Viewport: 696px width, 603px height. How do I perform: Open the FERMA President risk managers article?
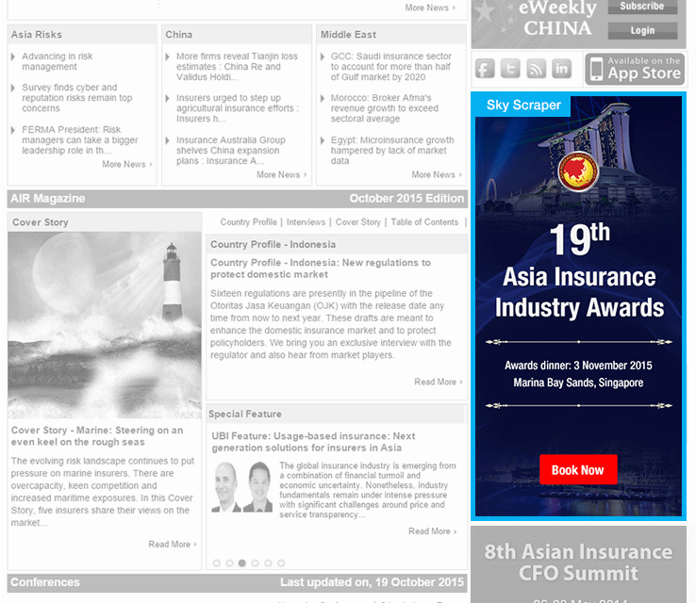point(80,139)
